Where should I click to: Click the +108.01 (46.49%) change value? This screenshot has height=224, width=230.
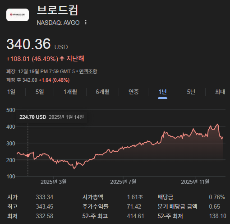tap(32, 59)
